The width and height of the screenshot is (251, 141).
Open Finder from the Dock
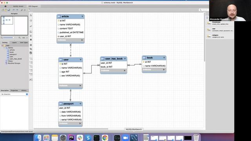(x=38, y=137)
